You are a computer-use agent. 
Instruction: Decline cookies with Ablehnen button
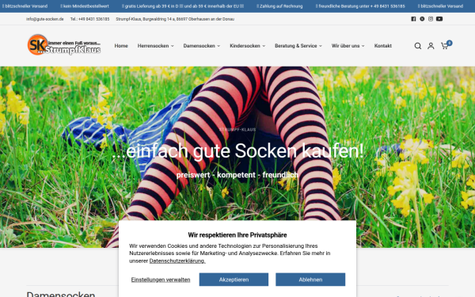310,280
